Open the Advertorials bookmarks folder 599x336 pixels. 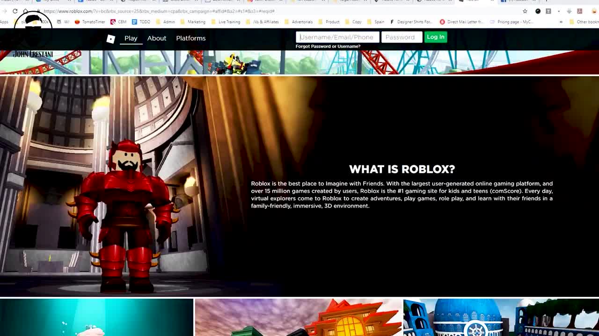(x=299, y=22)
